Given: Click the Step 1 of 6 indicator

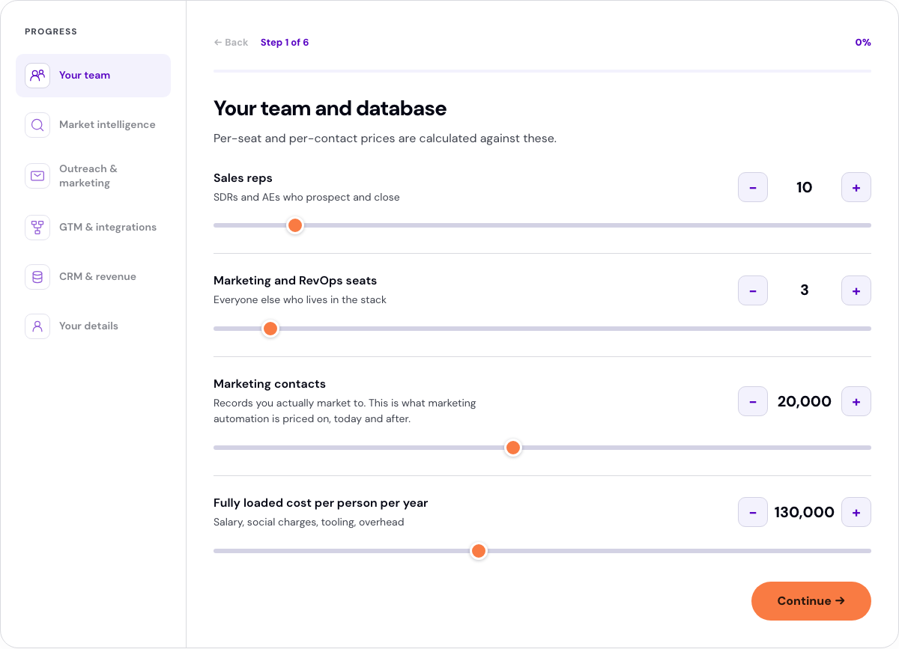Looking at the screenshot, I should 285,43.
